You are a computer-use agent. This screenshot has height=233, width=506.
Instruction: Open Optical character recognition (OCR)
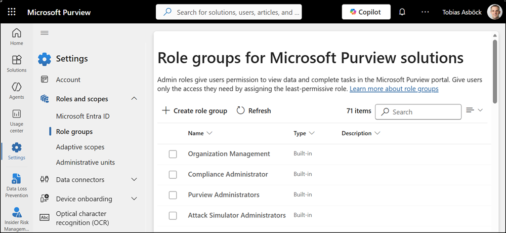[x=82, y=218]
